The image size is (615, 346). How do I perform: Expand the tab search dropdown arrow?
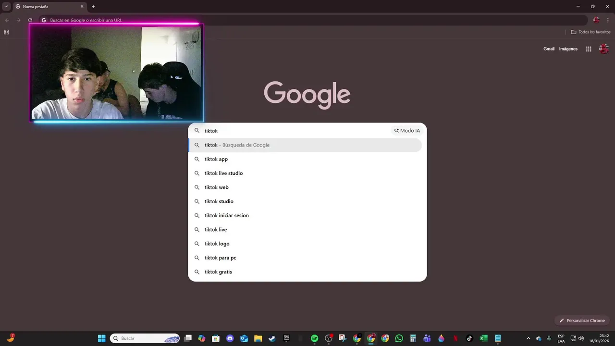point(6,7)
